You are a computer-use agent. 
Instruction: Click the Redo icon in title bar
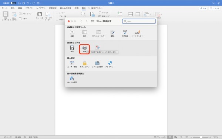tap(34, 3)
